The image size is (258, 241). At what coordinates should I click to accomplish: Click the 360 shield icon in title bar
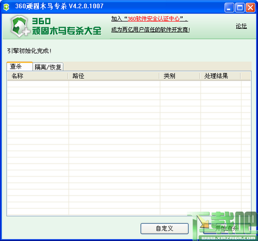[x=6, y=7]
